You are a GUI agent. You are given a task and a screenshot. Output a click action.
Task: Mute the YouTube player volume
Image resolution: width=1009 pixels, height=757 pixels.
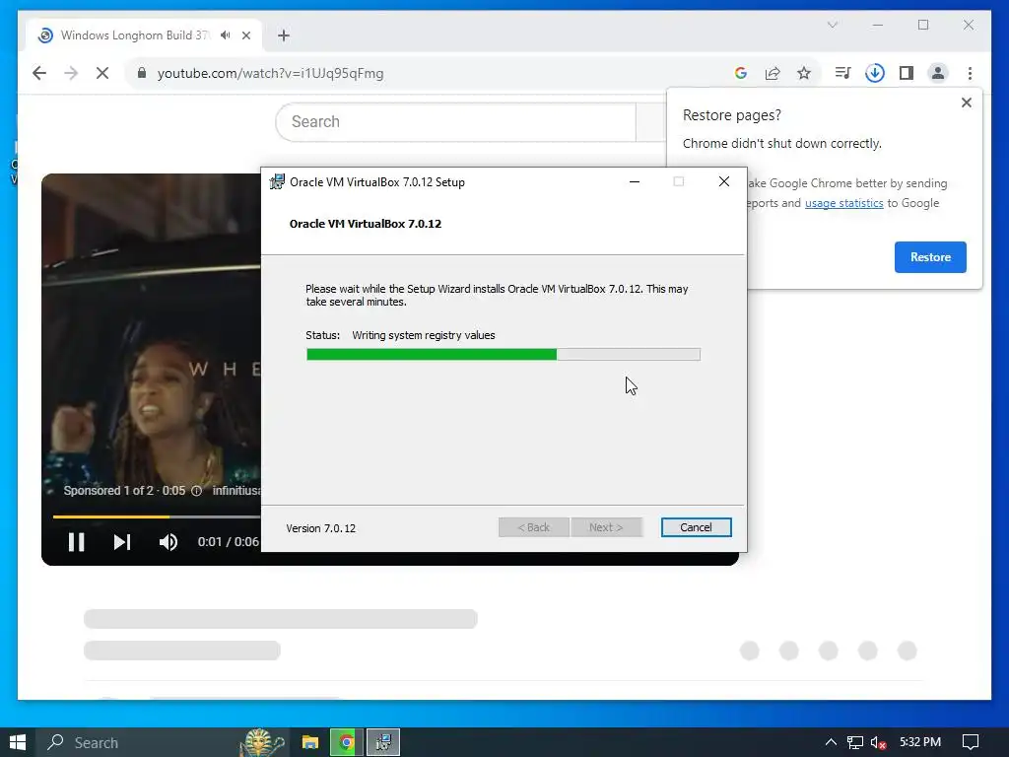click(x=168, y=542)
